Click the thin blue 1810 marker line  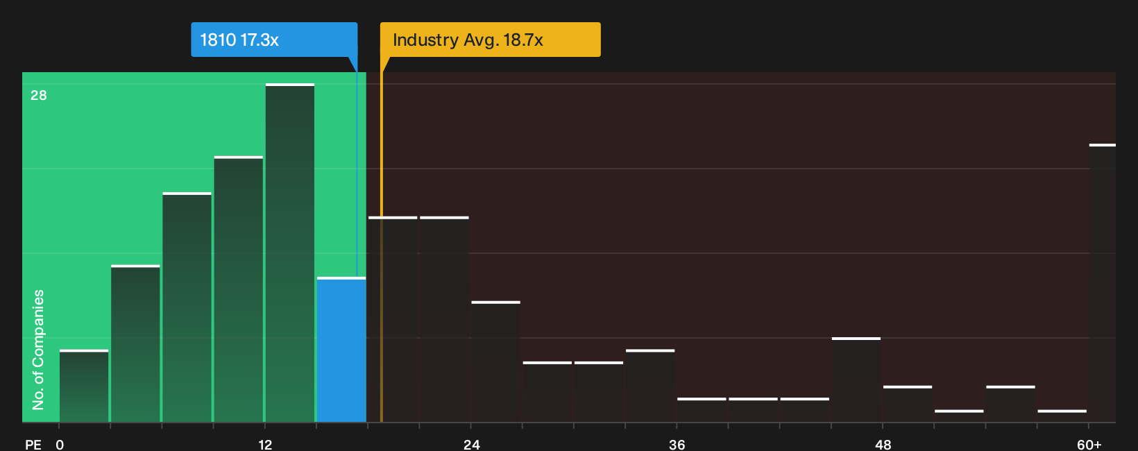[x=357, y=173]
